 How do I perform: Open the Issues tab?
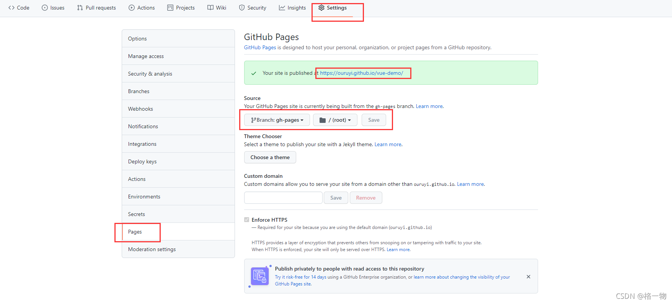point(53,8)
